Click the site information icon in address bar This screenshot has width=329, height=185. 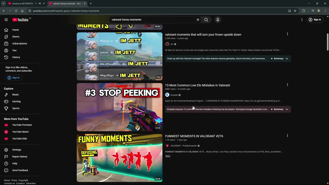(x=30, y=11)
